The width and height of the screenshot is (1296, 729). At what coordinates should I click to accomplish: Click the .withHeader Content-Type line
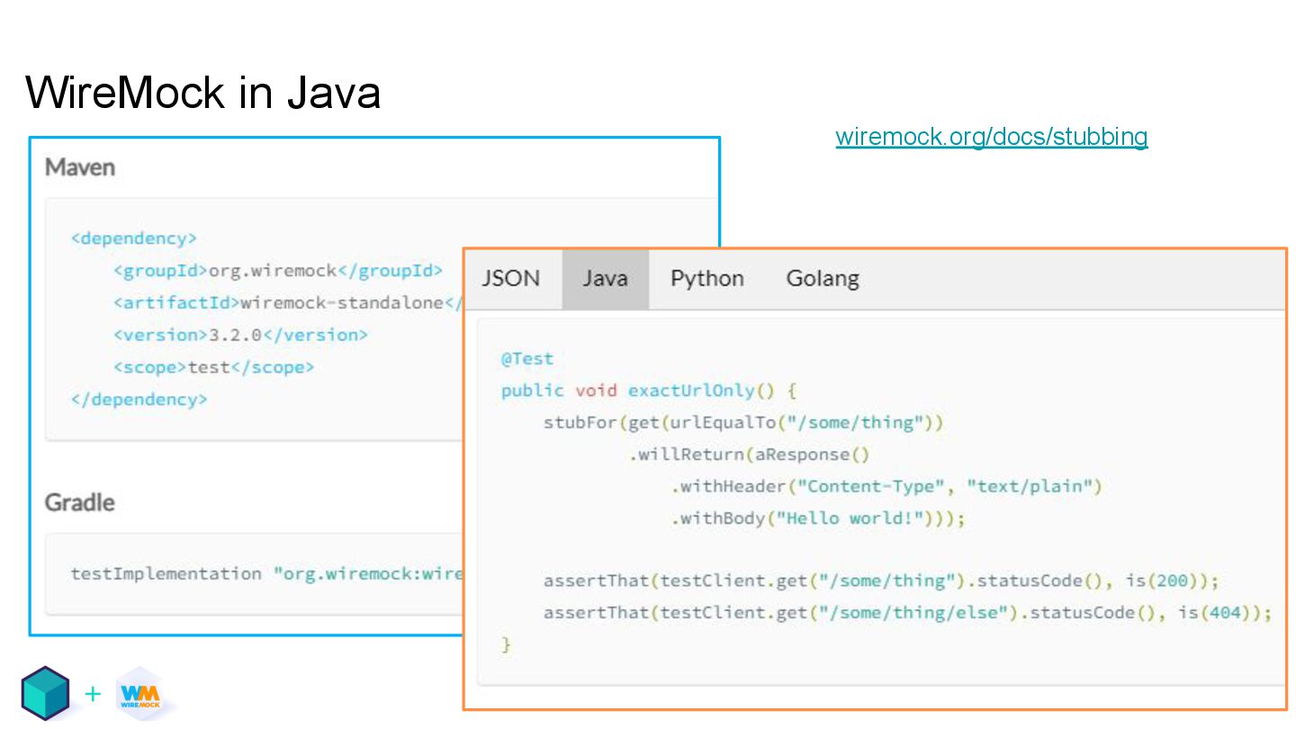[886, 486]
